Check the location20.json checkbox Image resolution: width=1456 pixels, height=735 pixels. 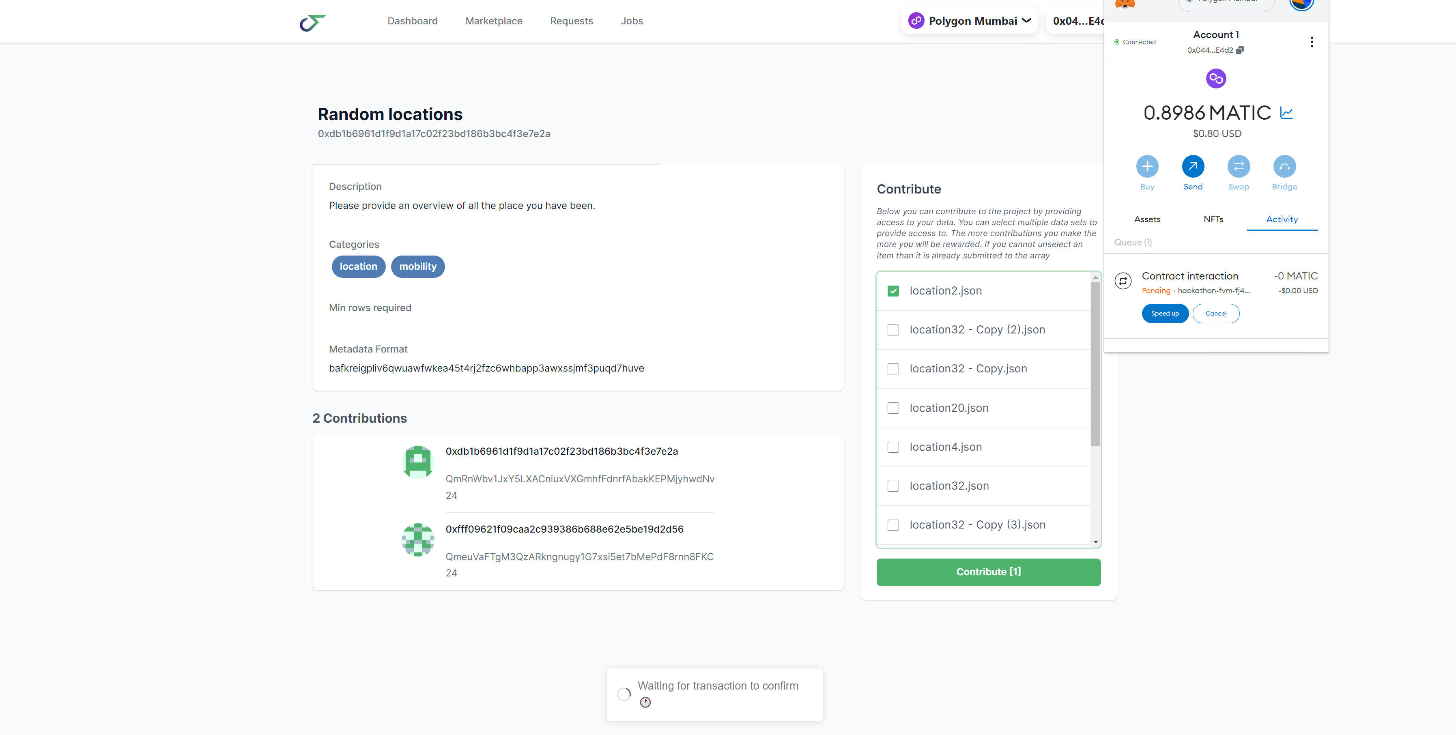click(893, 408)
